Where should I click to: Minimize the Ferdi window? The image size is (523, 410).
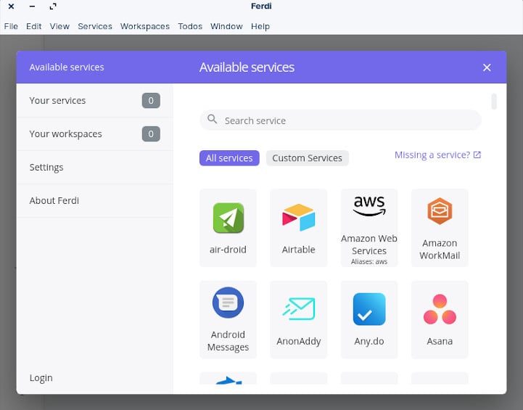click(32, 7)
